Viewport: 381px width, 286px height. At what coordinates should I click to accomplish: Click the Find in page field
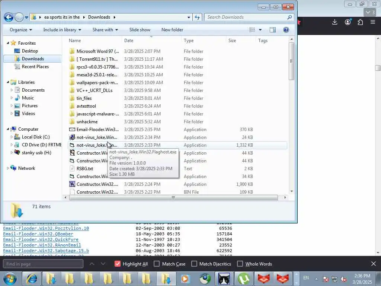click(43, 264)
